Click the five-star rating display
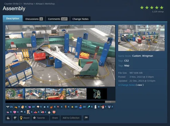 pyautogui.click(x=152, y=8)
